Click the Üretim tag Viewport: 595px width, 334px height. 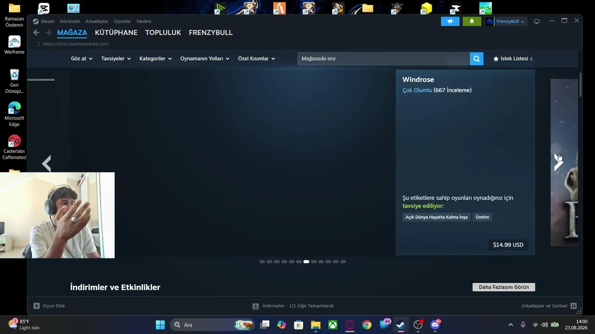[483, 217]
